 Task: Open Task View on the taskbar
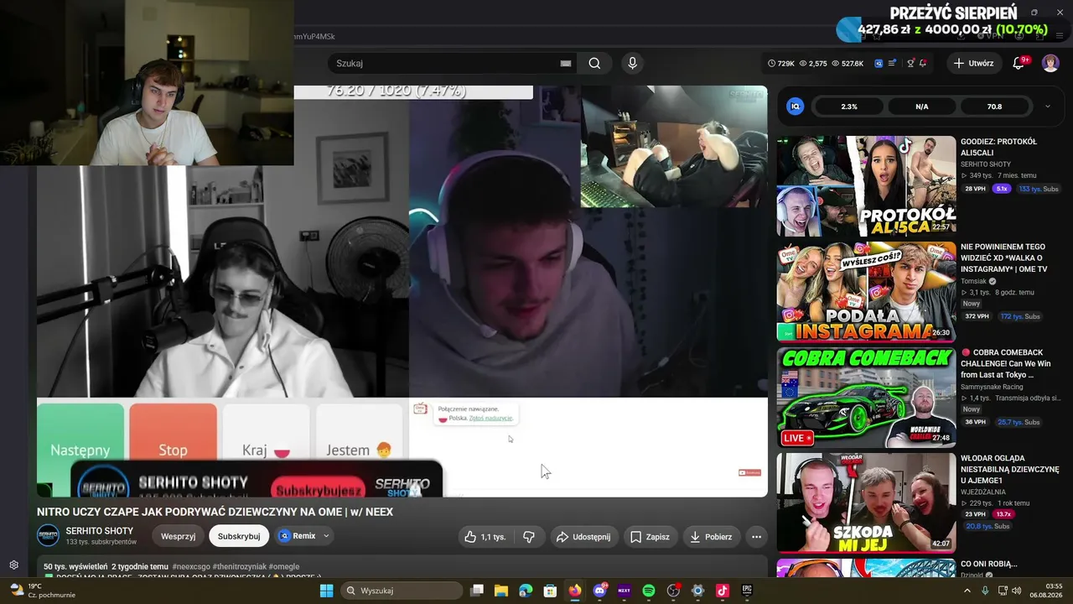point(477,591)
